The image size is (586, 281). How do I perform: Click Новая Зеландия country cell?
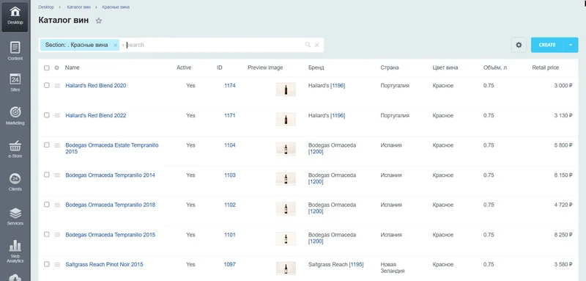393,268
